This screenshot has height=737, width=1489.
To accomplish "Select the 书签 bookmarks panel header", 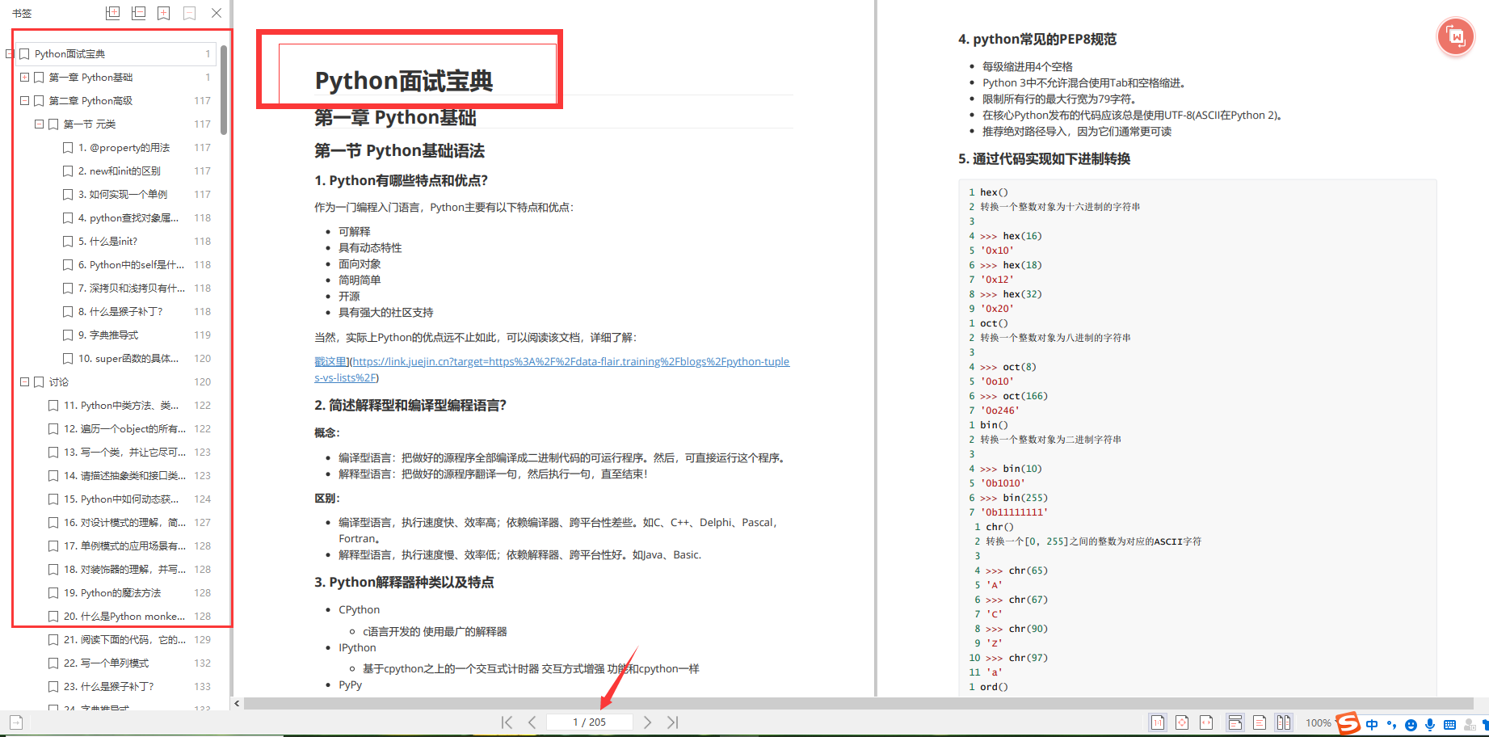I will pos(21,13).
